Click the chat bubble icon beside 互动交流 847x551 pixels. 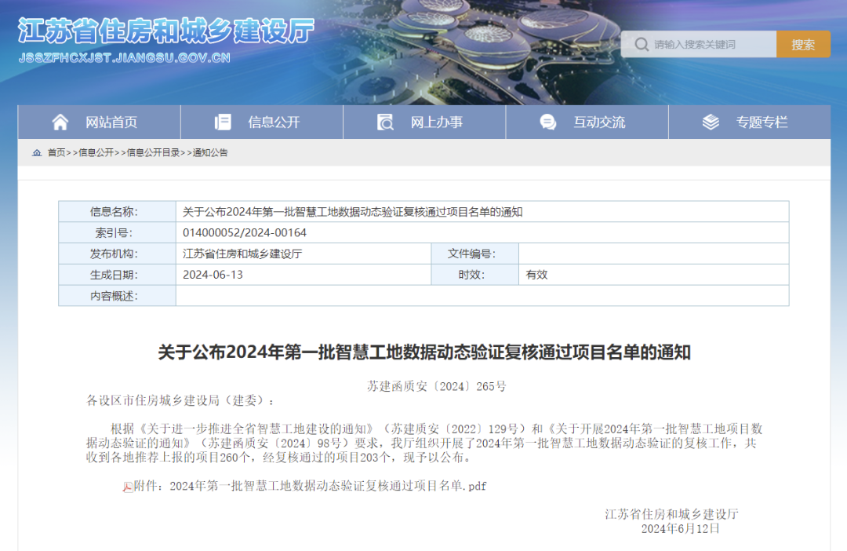tap(547, 122)
